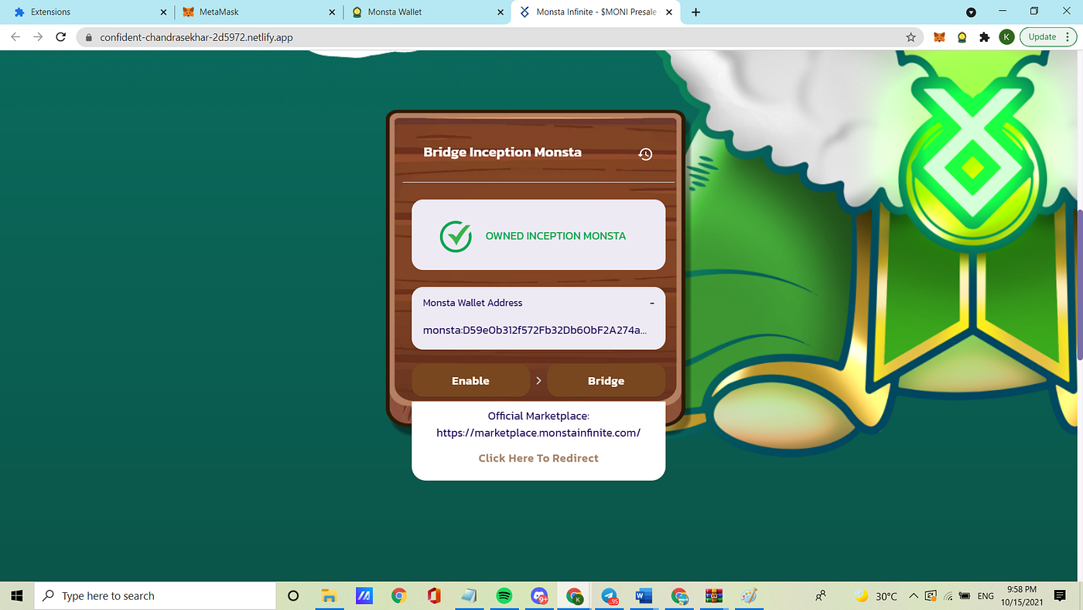This screenshot has height=610, width=1083.
Task: Expand the Chrome tab search dropdown
Action: [971, 12]
